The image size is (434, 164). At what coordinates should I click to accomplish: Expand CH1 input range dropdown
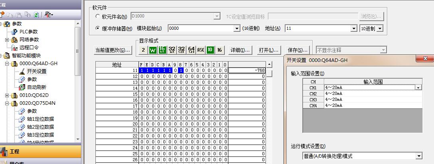(418, 87)
